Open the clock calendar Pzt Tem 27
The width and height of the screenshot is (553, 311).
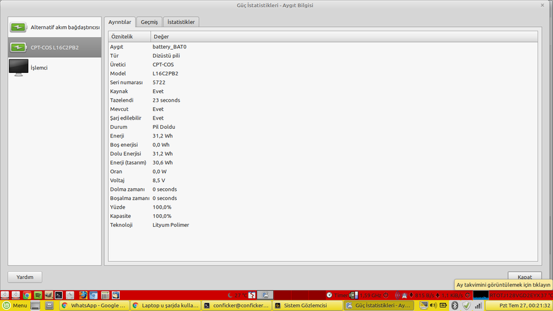tap(519, 305)
